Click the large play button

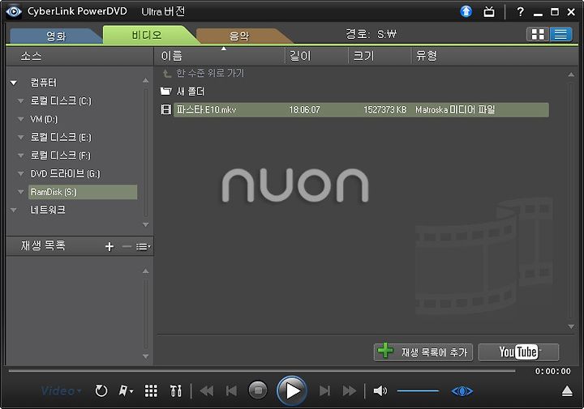292,391
